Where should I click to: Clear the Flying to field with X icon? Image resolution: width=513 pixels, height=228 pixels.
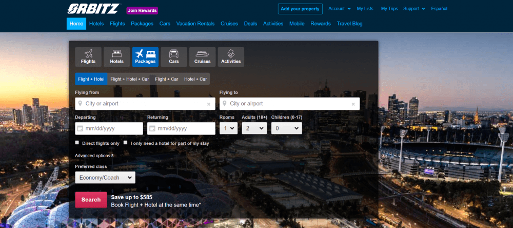353,104
